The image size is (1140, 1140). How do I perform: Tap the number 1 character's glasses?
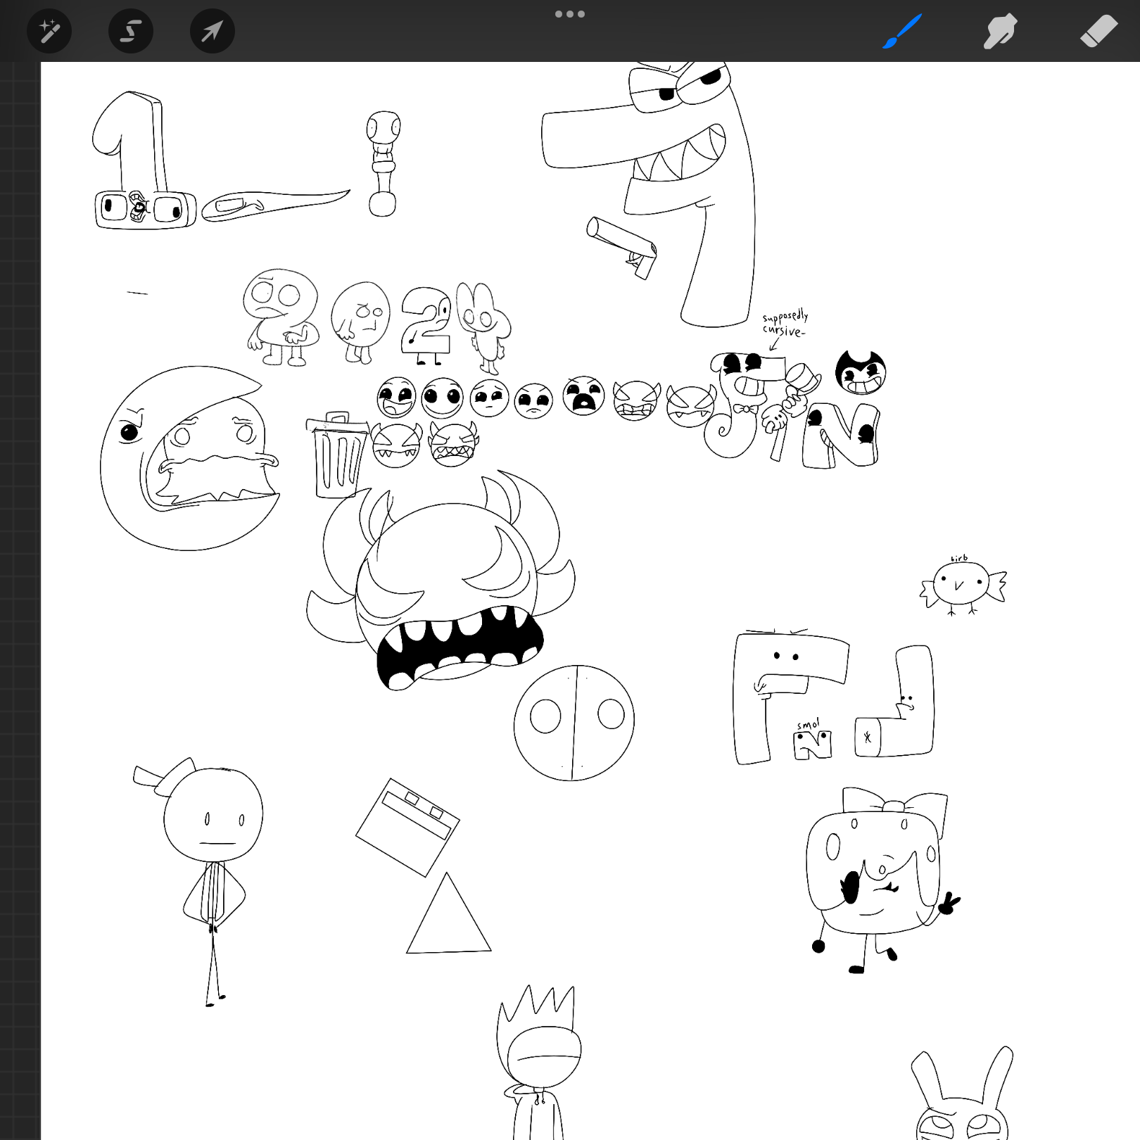coord(145,209)
